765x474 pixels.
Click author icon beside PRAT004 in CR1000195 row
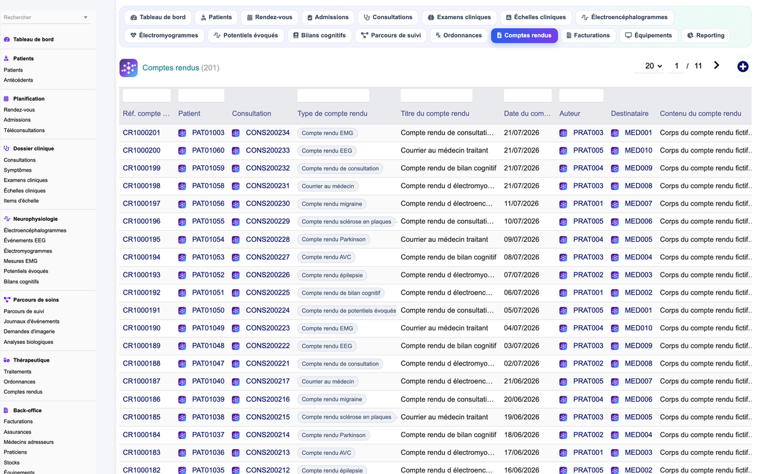coord(563,240)
